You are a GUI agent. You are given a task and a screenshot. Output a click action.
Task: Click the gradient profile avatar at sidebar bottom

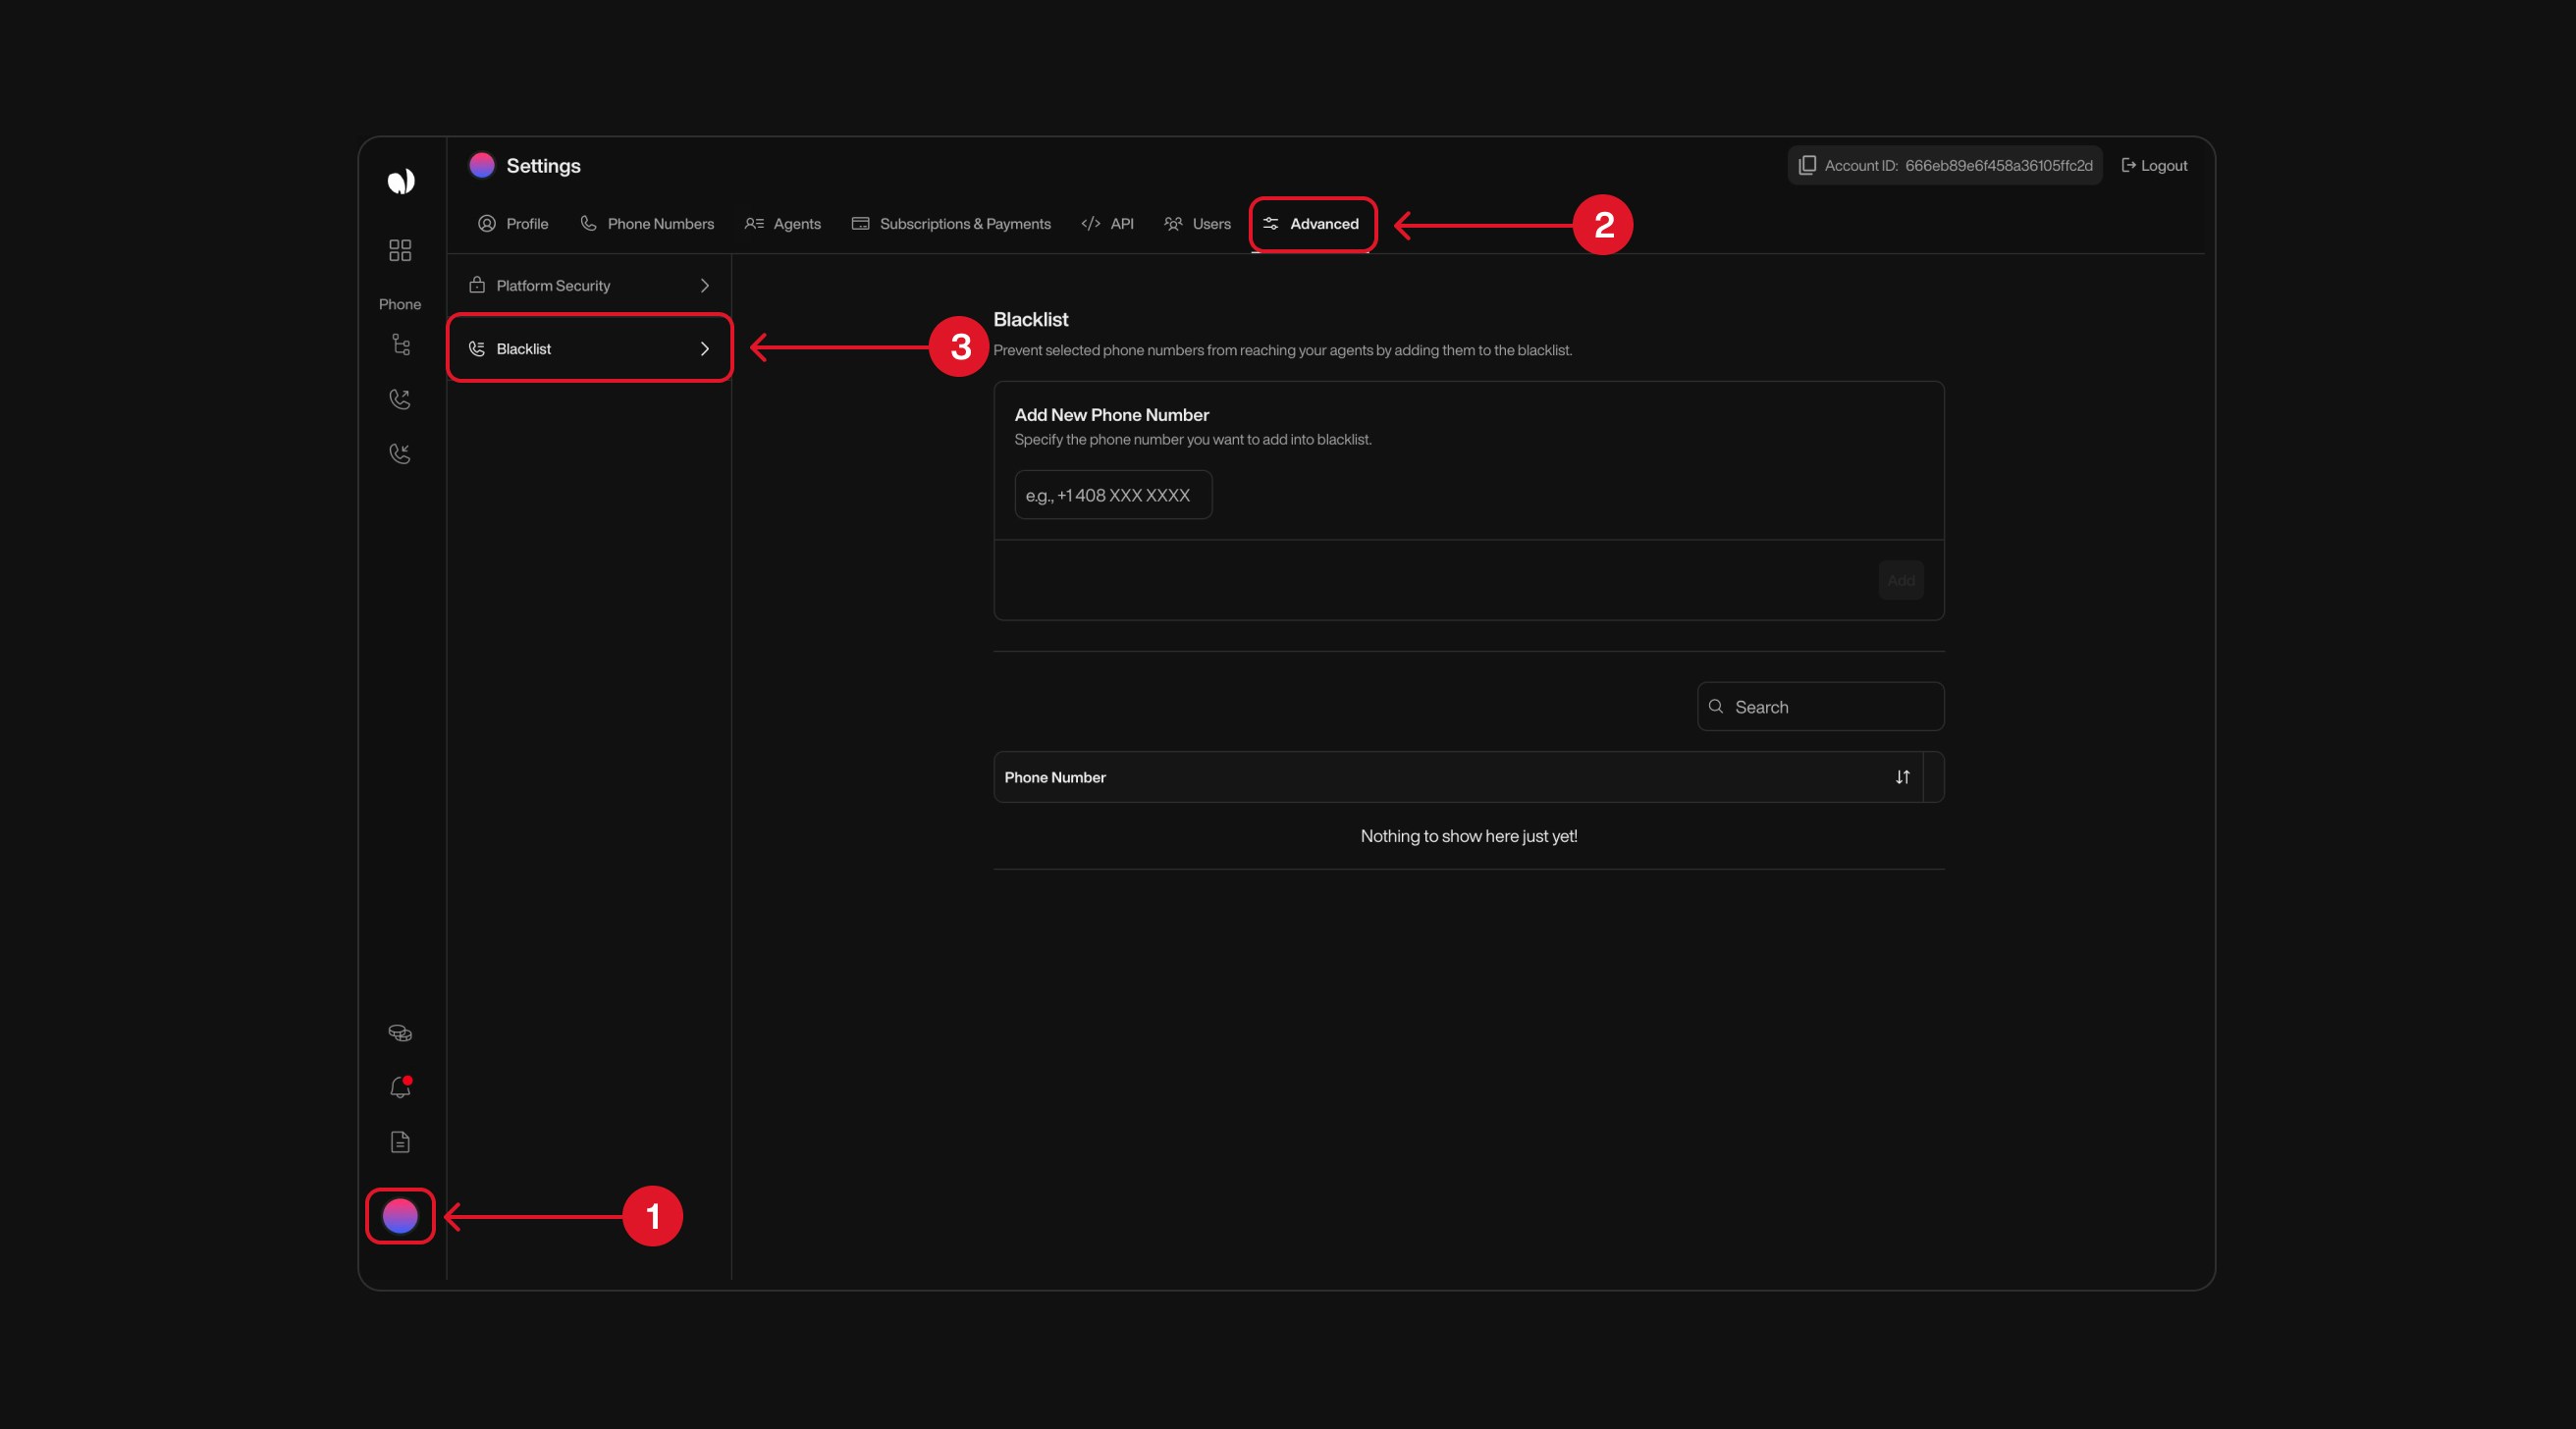click(400, 1216)
